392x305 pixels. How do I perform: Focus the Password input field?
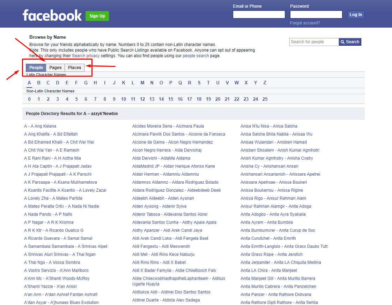tap(316, 15)
